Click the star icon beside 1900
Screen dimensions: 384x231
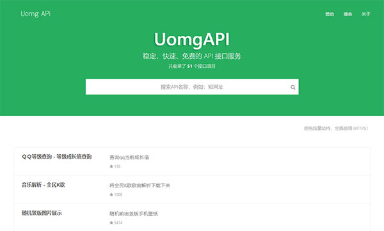coord(111,195)
